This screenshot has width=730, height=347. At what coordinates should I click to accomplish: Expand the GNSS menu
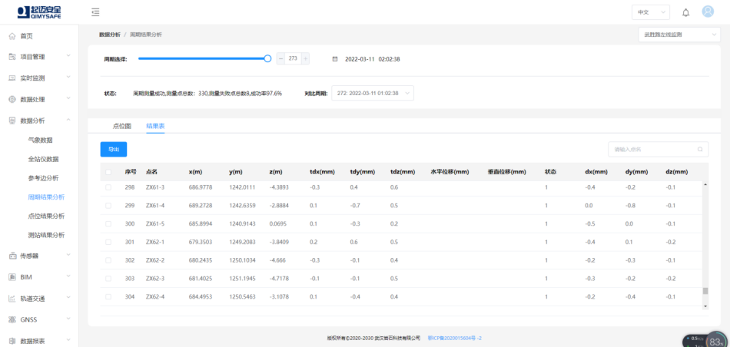(x=68, y=319)
